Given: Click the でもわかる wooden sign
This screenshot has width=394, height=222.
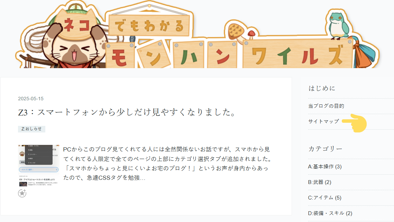Looking at the screenshot, I should click(x=149, y=26).
